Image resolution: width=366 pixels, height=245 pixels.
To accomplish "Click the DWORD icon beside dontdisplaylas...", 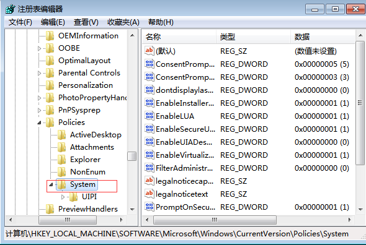I will [x=149, y=90].
